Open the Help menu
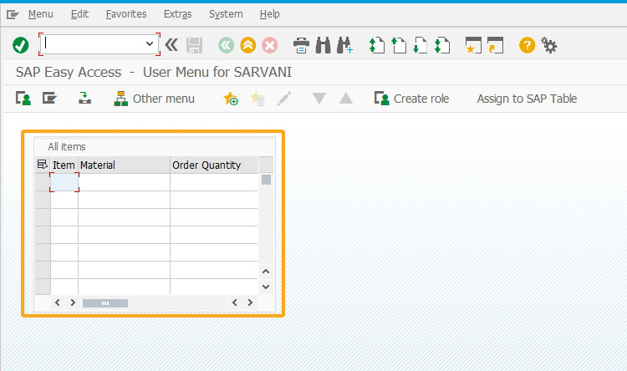 (x=269, y=14)
